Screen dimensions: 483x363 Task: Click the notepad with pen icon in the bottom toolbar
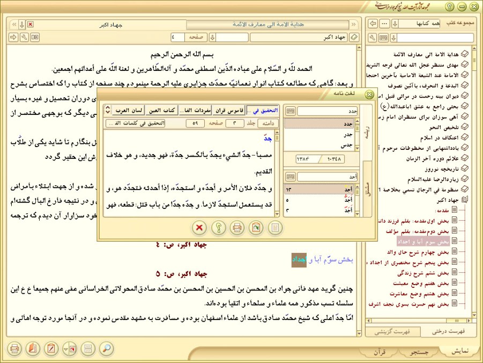(x=51, y=349)
